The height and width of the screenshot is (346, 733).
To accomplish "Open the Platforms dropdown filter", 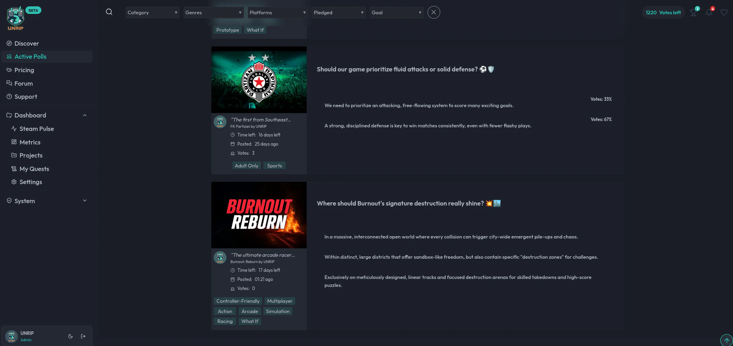I will (278, 12).
